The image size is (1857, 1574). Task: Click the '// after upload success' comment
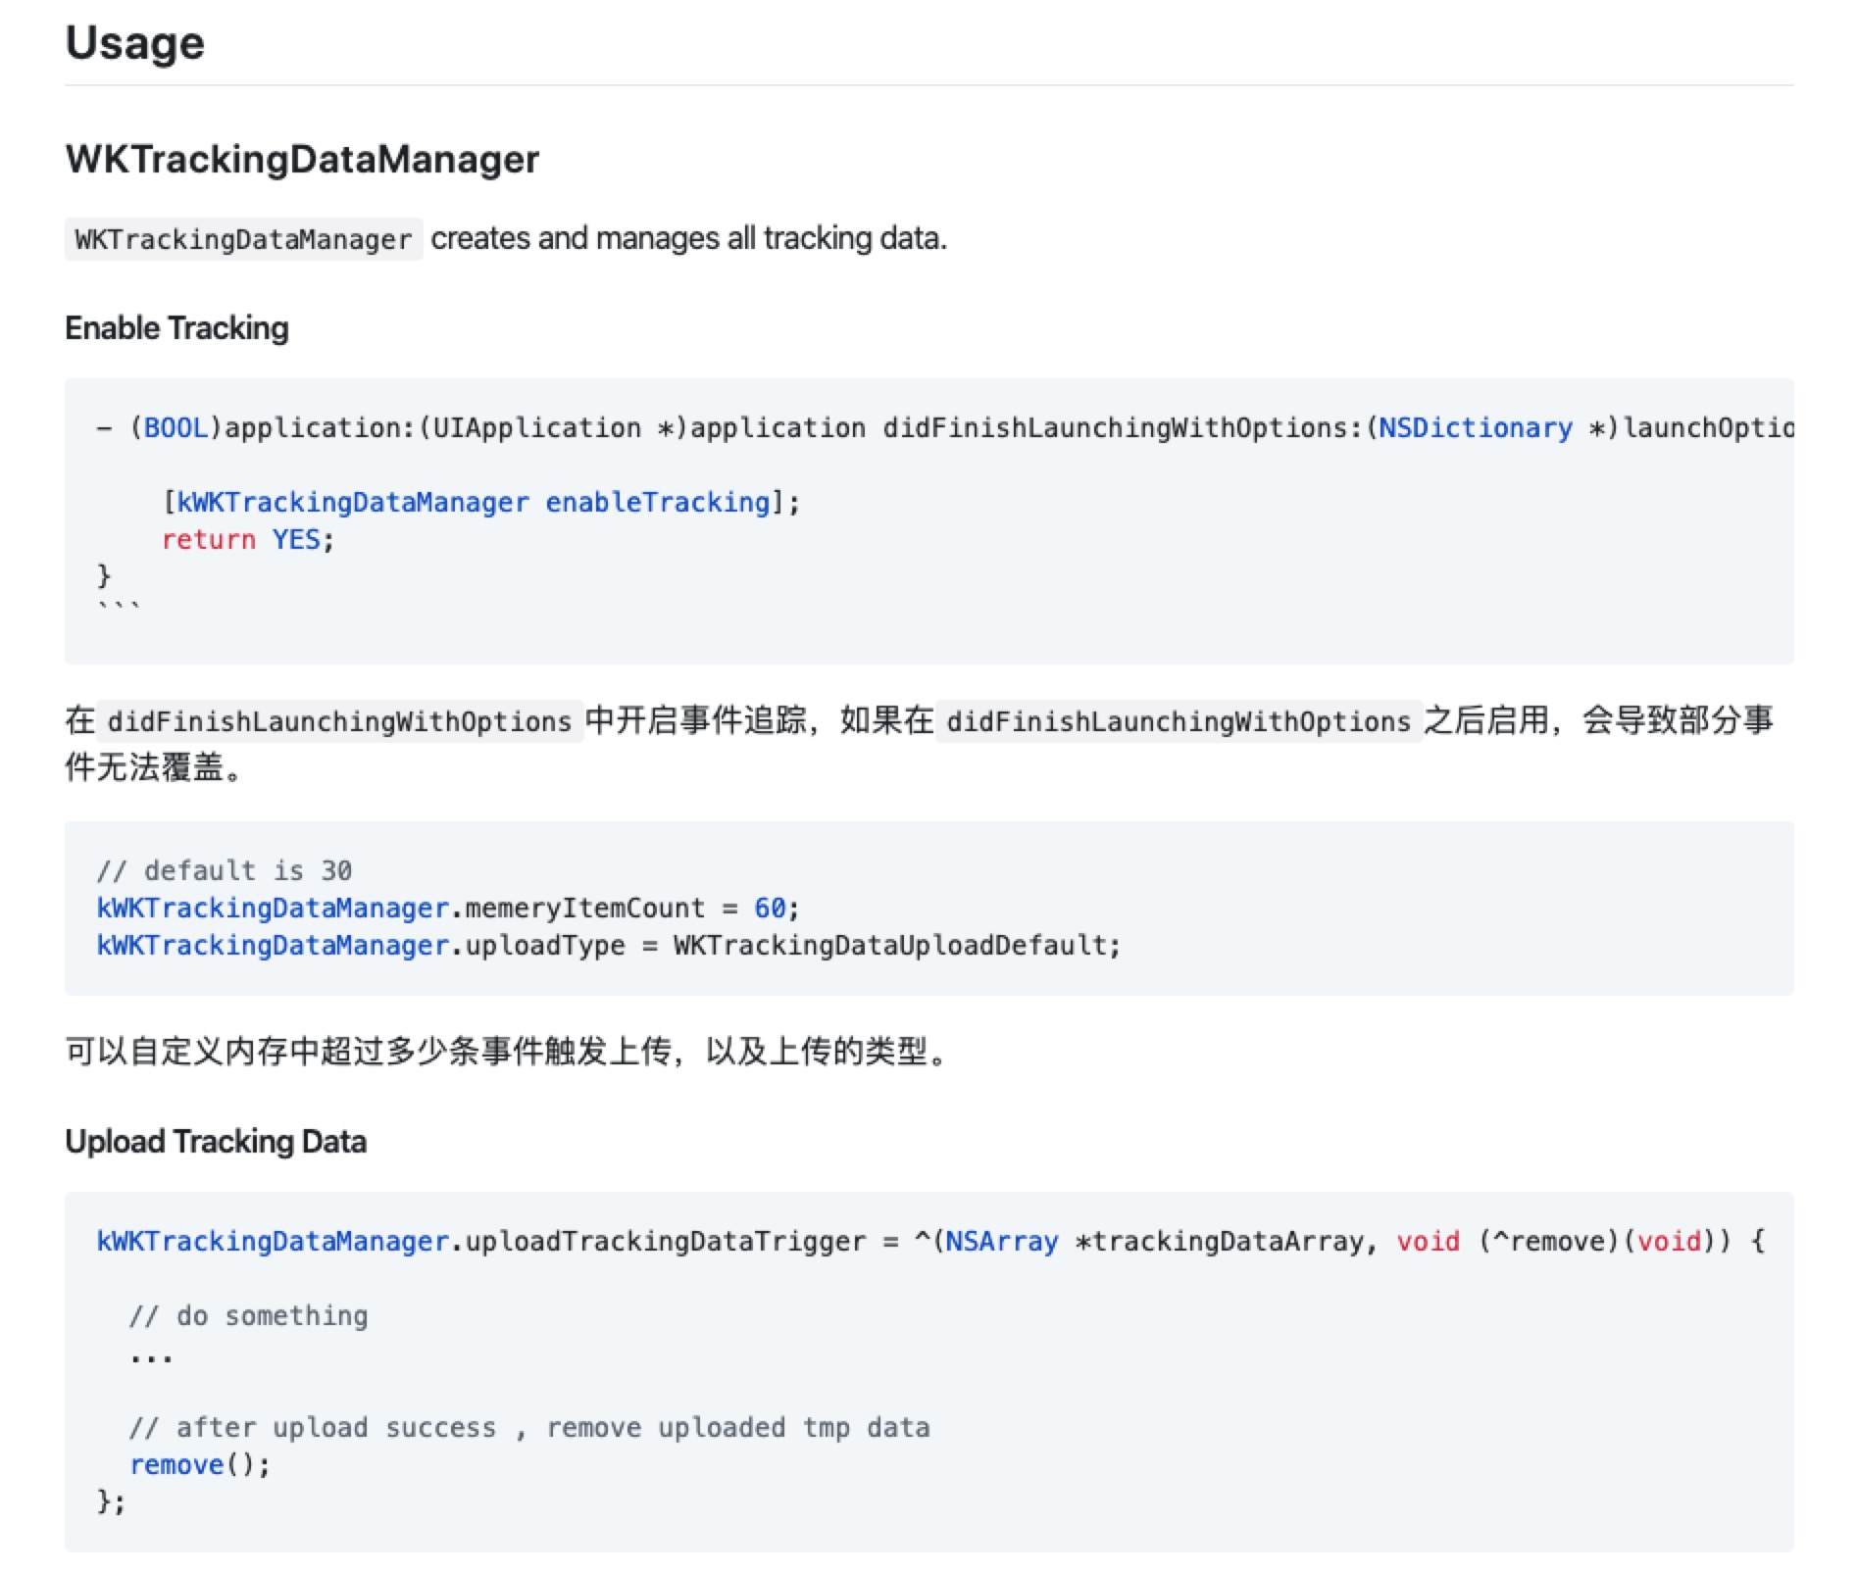tap(529, 1428)
